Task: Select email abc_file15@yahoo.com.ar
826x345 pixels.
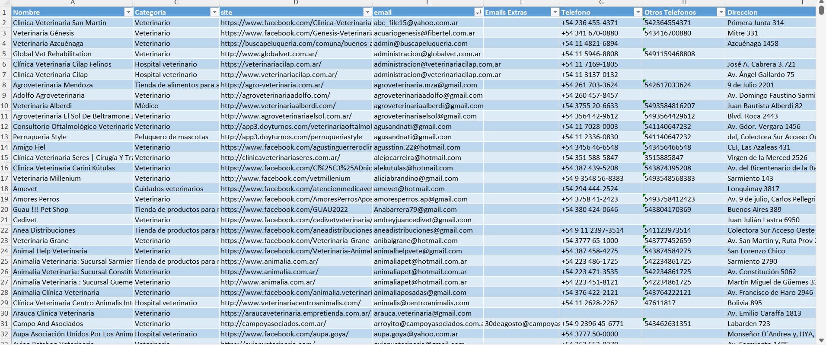Action: pyautogui.click(x=428, y=22)
